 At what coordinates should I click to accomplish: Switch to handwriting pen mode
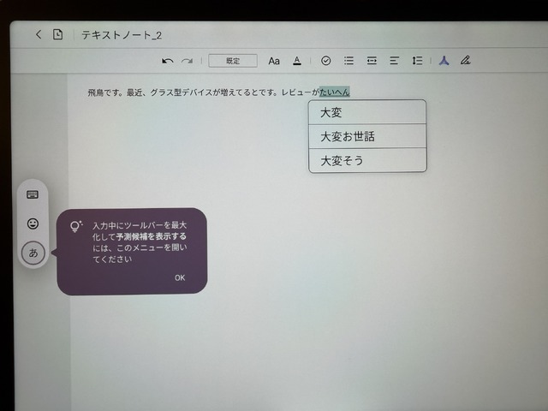pos(465,61)
